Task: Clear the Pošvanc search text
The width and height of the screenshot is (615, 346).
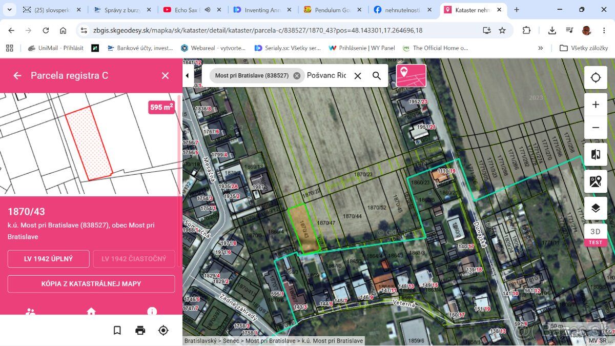Action: 358,76
